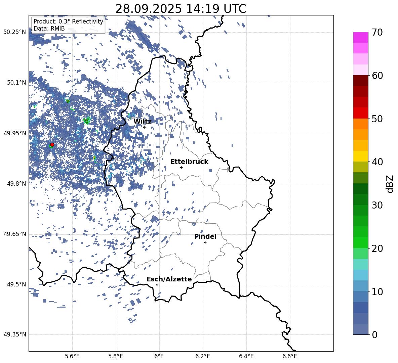
Task: Click the Product: 0.3° Reflectivity text
Action: pyautogui.click(x=68, y=21)
